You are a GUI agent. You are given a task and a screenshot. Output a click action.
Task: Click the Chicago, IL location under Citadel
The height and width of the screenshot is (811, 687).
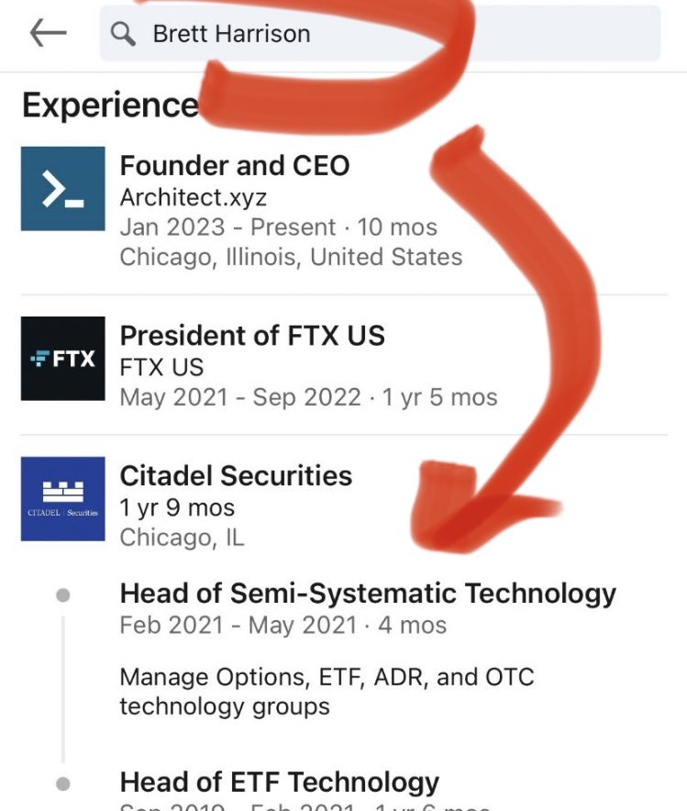tap(182, 537)
